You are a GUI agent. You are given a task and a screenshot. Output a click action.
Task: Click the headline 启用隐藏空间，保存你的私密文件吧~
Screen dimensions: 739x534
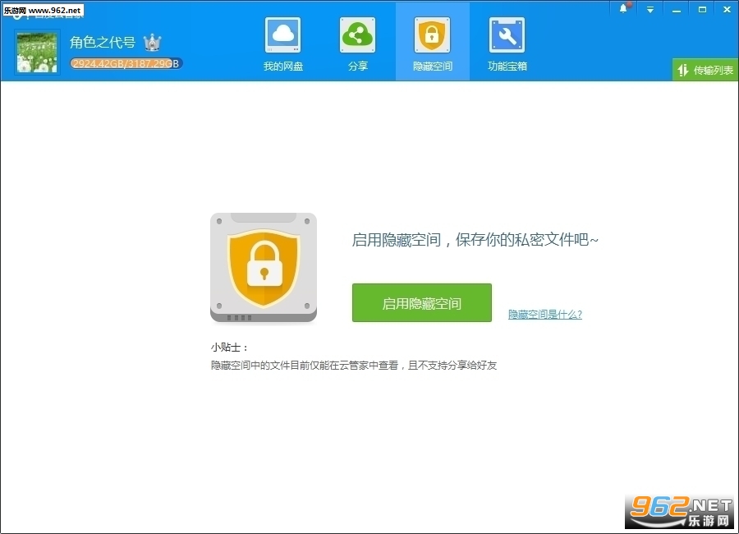pos(475,240)
